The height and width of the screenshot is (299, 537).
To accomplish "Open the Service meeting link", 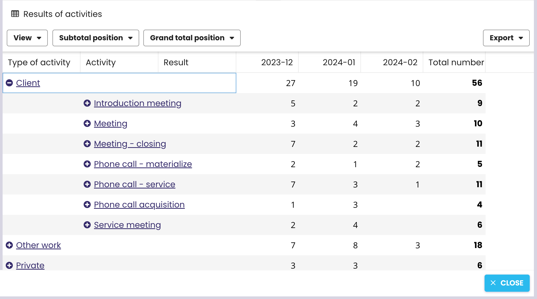I will (x=127, y=225).
